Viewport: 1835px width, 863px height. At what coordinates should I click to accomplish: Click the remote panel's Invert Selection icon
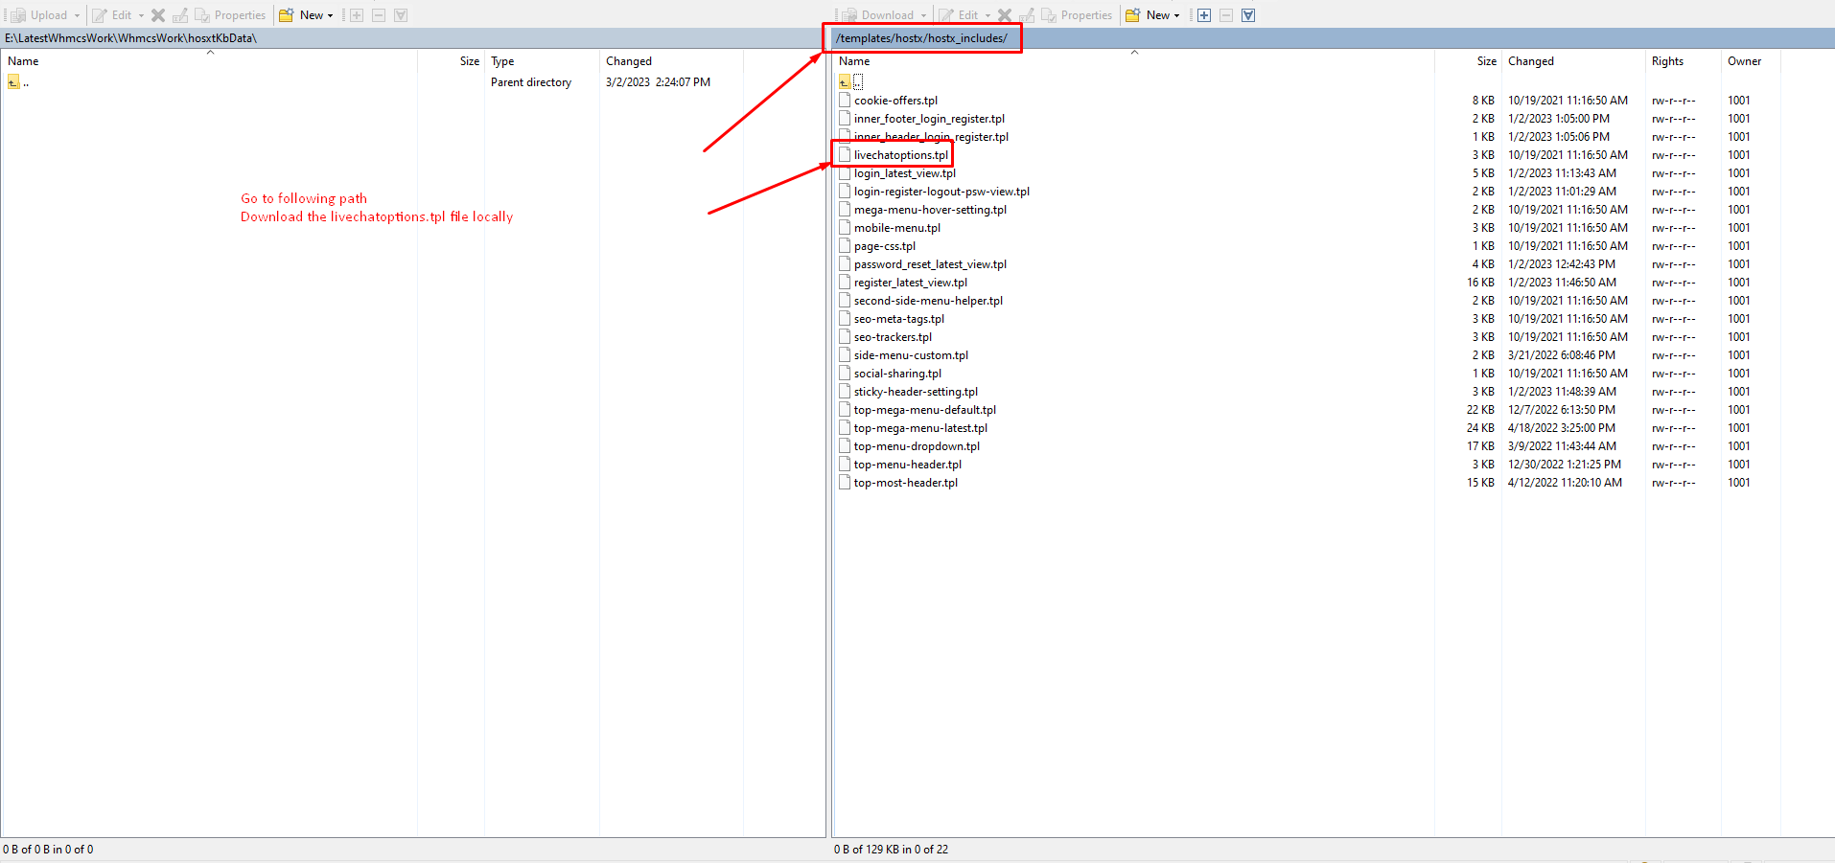[x=1248, y=15]
